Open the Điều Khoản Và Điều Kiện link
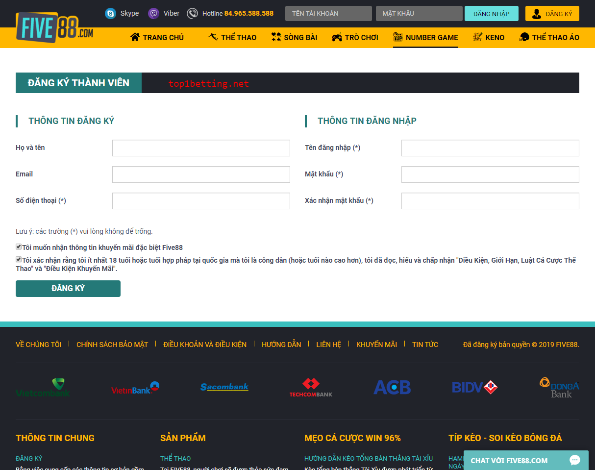 coord(205,345)
